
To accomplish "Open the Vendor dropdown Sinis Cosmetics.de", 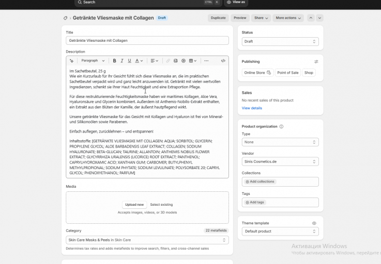I will (x=280, y=162).
